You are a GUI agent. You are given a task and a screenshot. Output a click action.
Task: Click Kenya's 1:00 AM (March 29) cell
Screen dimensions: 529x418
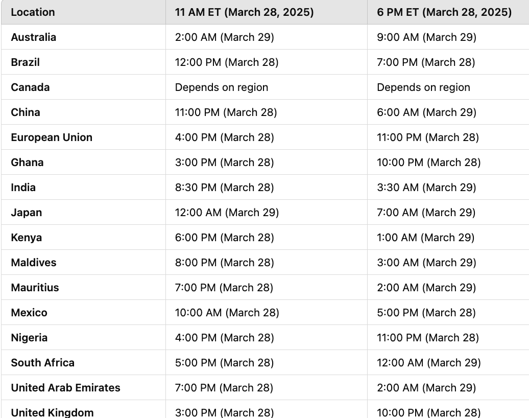(x=426, y=237)
